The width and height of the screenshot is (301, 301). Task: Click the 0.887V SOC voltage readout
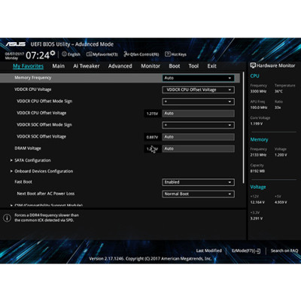pos(152,137)
